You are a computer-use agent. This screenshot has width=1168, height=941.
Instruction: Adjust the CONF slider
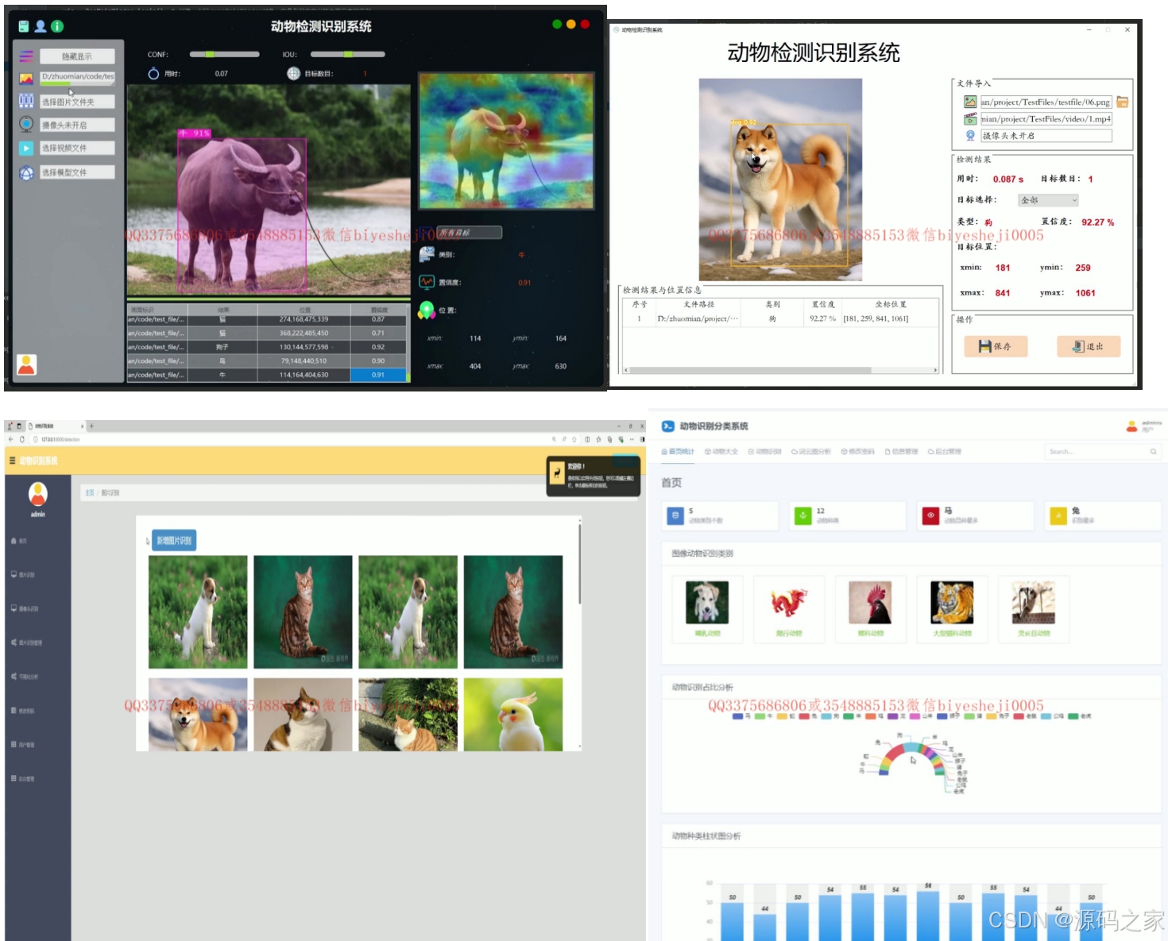[224, 55]
